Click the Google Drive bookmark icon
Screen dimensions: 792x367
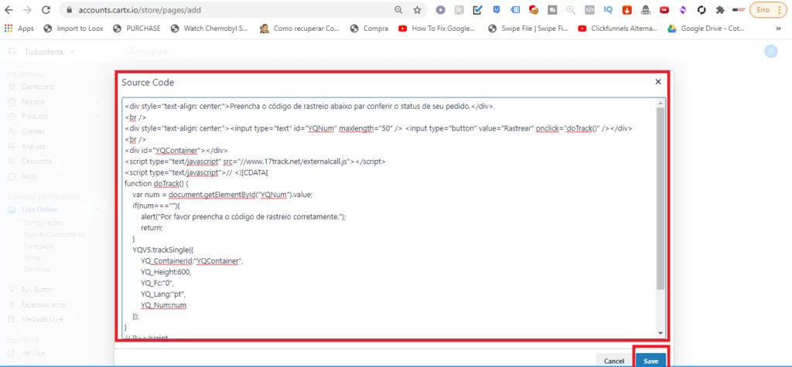point(672,29)
